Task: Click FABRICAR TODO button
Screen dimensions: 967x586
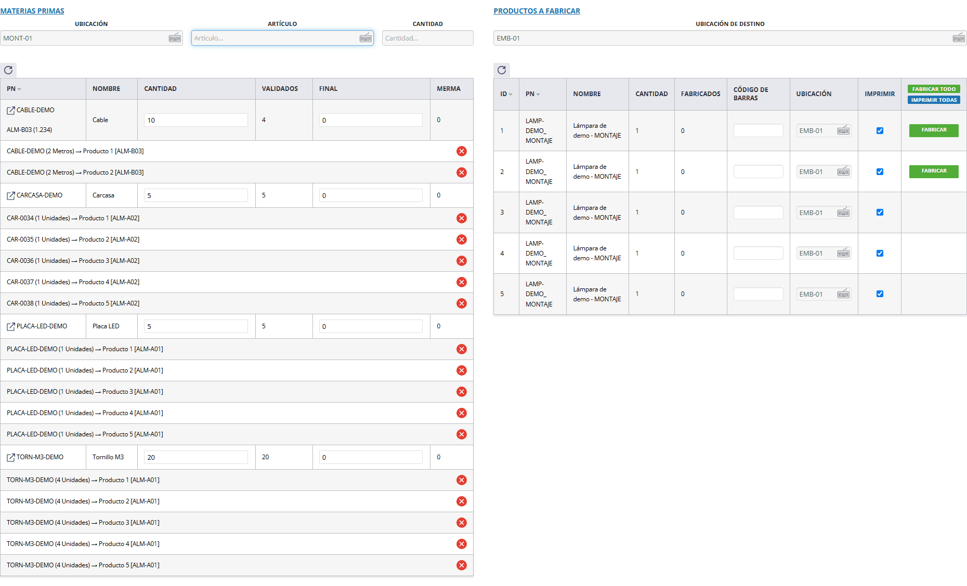Action: (x=934, y=89)
